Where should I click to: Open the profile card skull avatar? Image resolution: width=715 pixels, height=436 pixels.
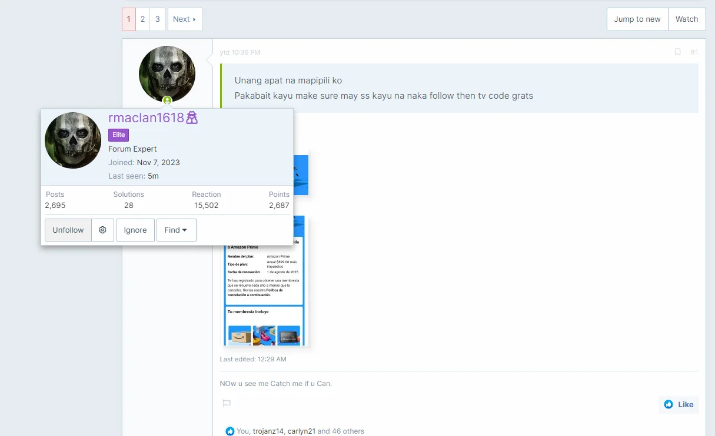pyautogui.click(x=73, y=140)
